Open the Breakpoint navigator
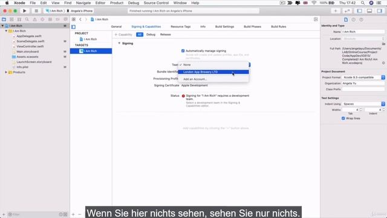 (58, 19)
